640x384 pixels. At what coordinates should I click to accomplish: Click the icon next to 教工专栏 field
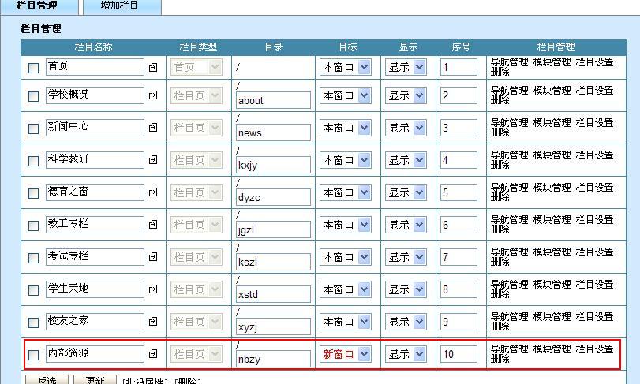pyautogui.click(x=153, y=225)
